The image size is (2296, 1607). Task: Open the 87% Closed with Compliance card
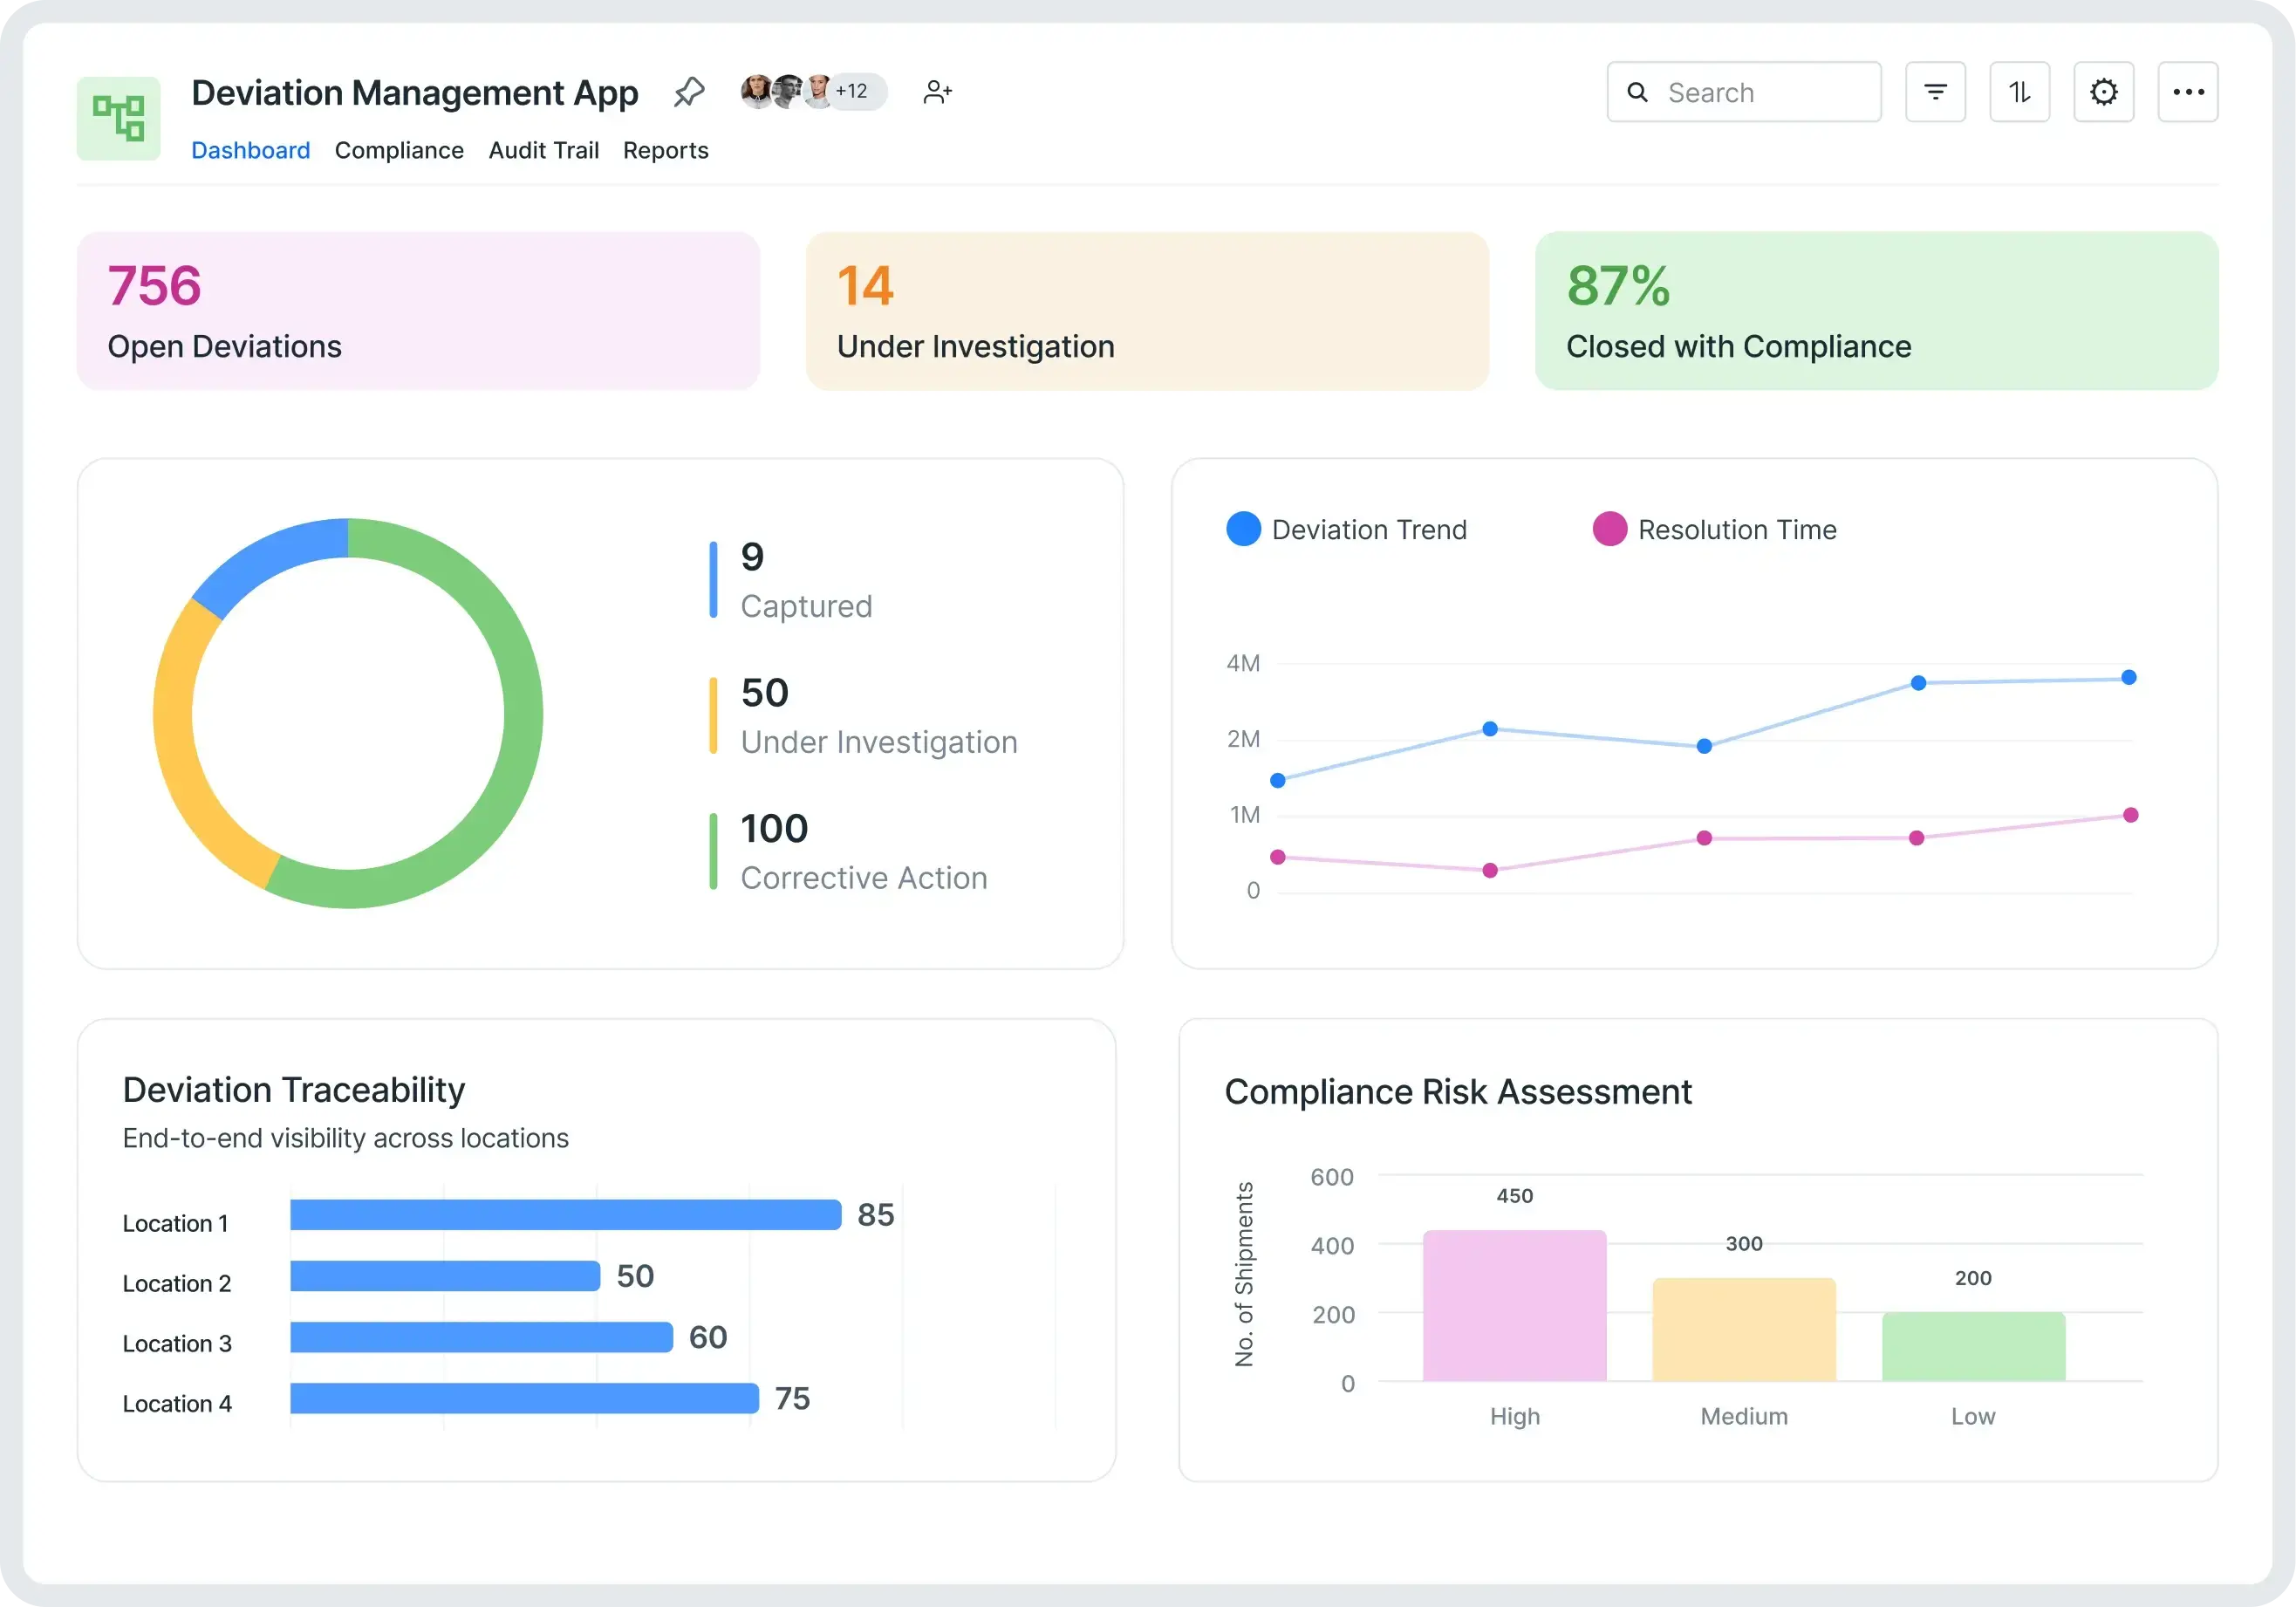click(x=1876, y=310)
